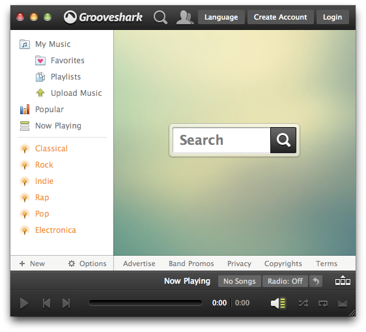Click the green Upload arrow icon

point(40,93)
